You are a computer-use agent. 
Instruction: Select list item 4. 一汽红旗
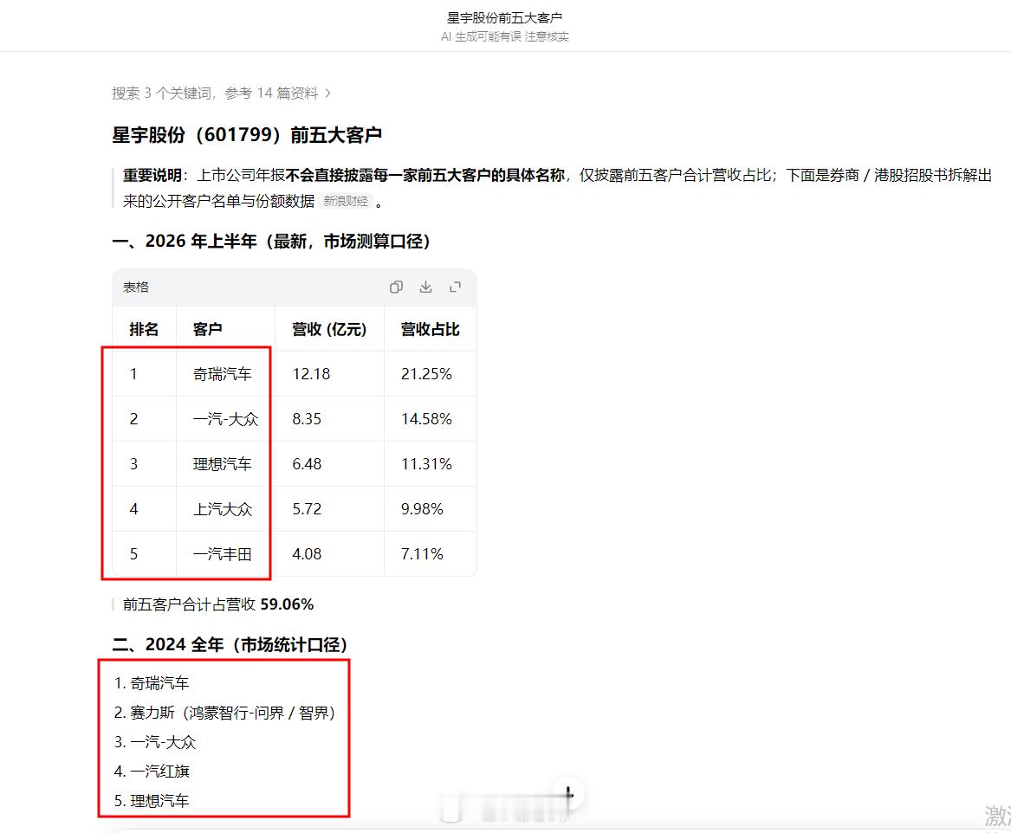point(152,772)
